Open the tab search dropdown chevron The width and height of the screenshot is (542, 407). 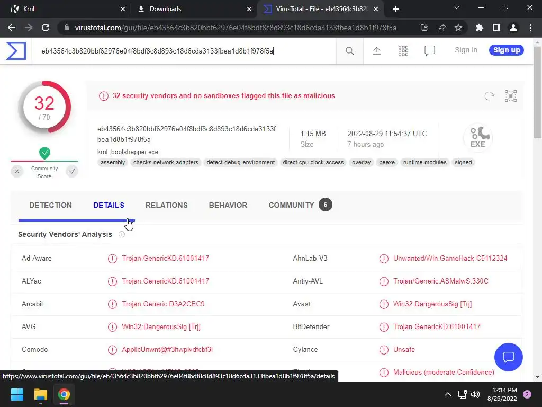point(457,7)
